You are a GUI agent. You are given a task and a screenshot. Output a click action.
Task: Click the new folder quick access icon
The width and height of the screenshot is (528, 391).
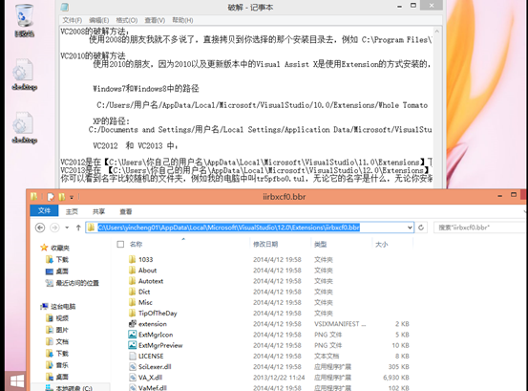[x=62, y=197]
